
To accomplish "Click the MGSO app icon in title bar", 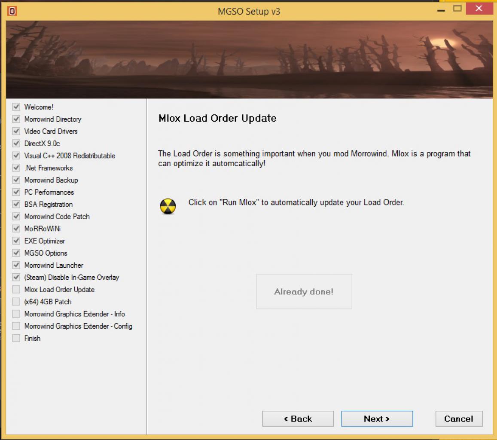I will coord(12,11).
